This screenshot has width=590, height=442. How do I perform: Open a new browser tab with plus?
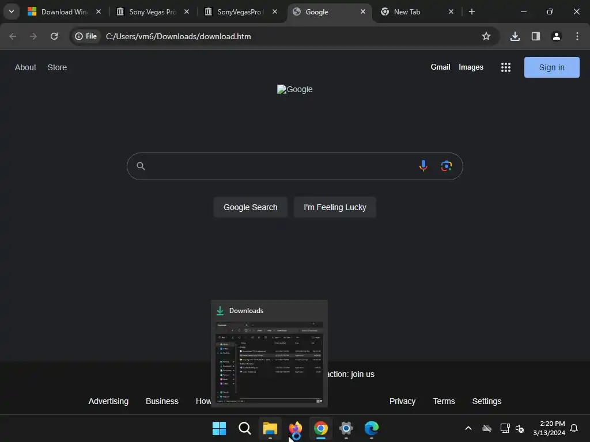472,12
